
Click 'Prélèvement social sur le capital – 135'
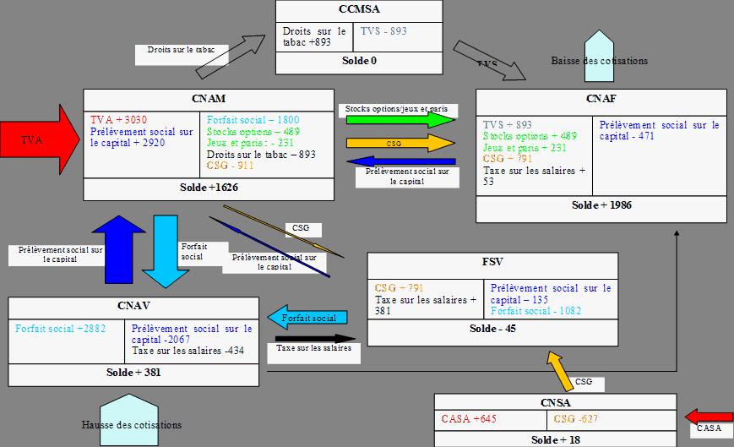coord(551,294)
